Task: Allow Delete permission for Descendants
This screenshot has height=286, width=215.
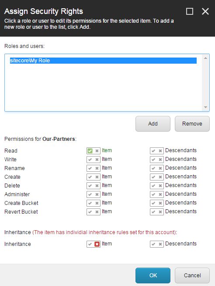Action: 153,186
